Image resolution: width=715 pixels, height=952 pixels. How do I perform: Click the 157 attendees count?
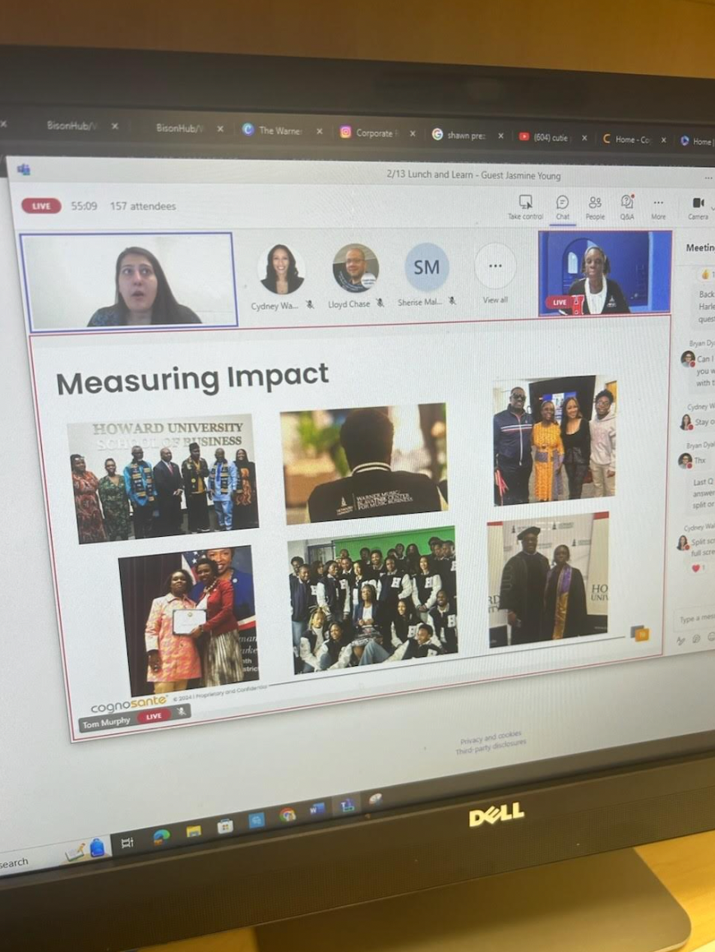[143, 206]
